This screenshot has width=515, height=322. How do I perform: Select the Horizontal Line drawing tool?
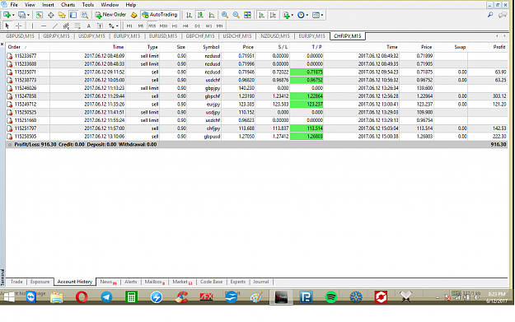coord(44,26)
